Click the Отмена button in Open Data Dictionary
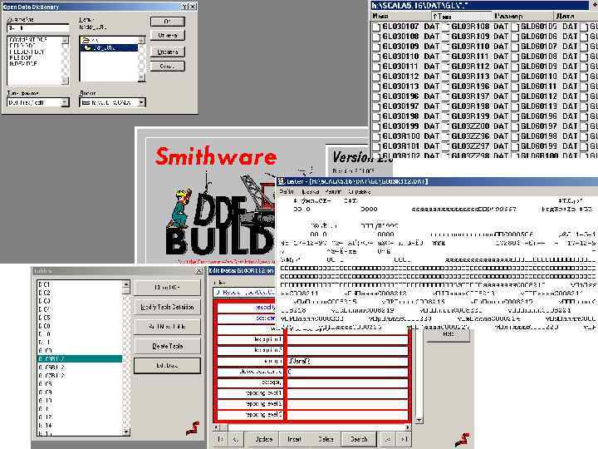 (x=168, y=36)
